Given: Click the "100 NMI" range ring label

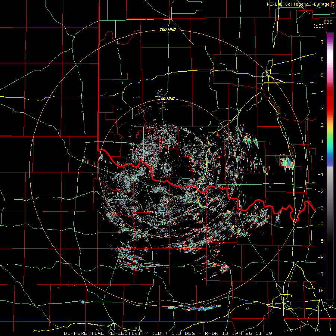Looking at the screenshot, I should (x=168, y=29).
